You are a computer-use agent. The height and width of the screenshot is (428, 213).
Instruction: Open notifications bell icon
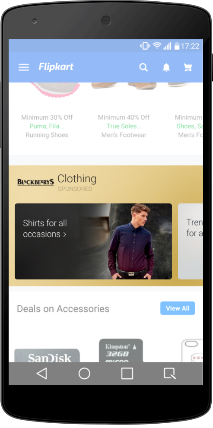point(166,67)
